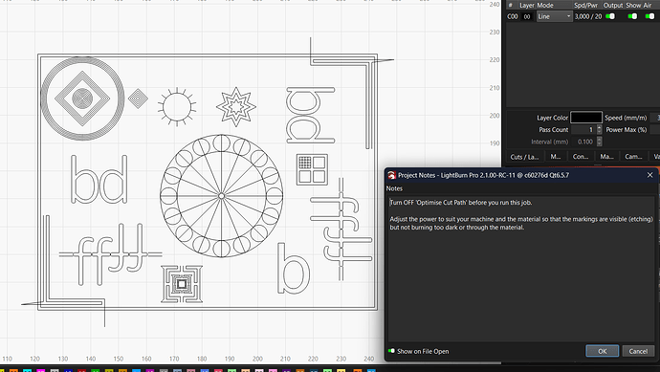The image size is (660, 372).
Task: Click the Output column header
Action: tap(613, 5)
